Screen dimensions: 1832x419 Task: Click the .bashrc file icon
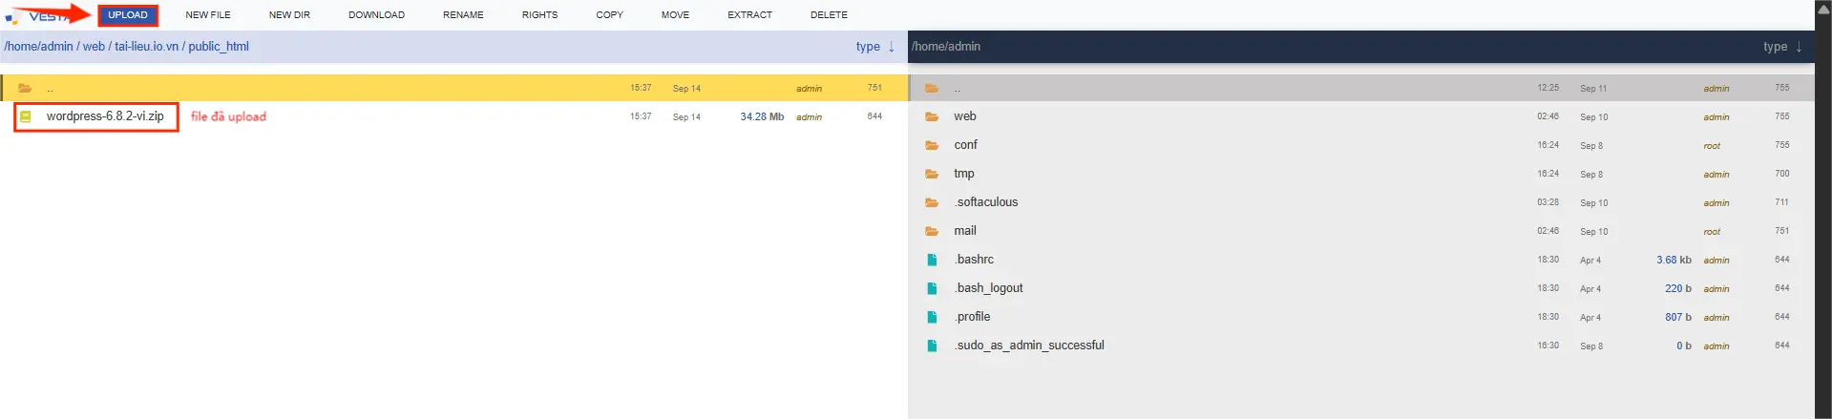932,260
